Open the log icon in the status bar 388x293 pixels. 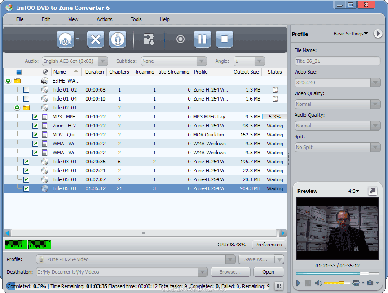click(x=279, y=286)
